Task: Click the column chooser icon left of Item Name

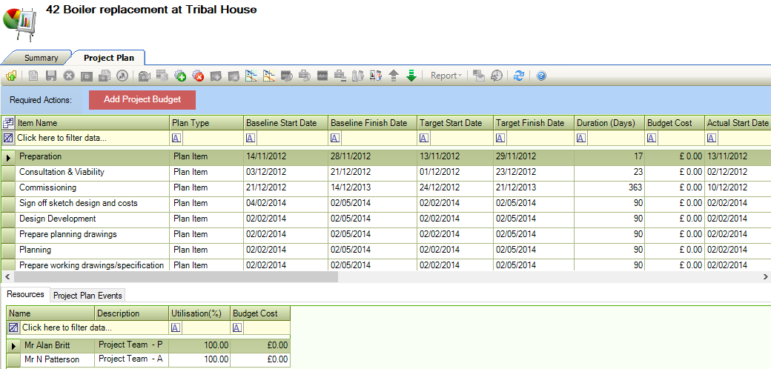Action: 8,123
